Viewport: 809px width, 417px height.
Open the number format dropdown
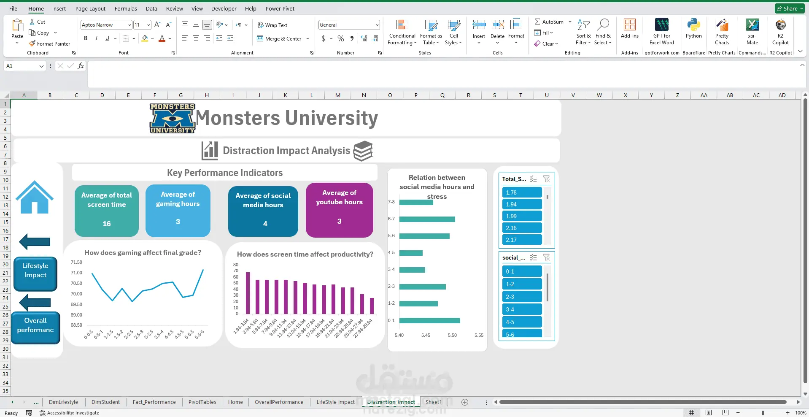(x=377, y=25)
